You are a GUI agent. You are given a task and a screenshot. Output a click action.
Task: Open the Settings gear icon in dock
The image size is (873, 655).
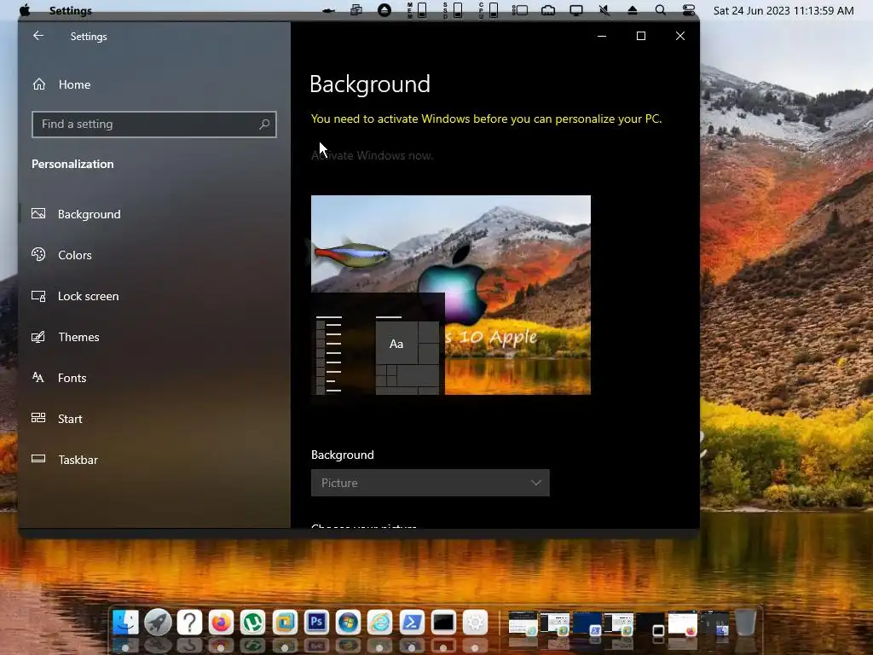click(475, 622)
